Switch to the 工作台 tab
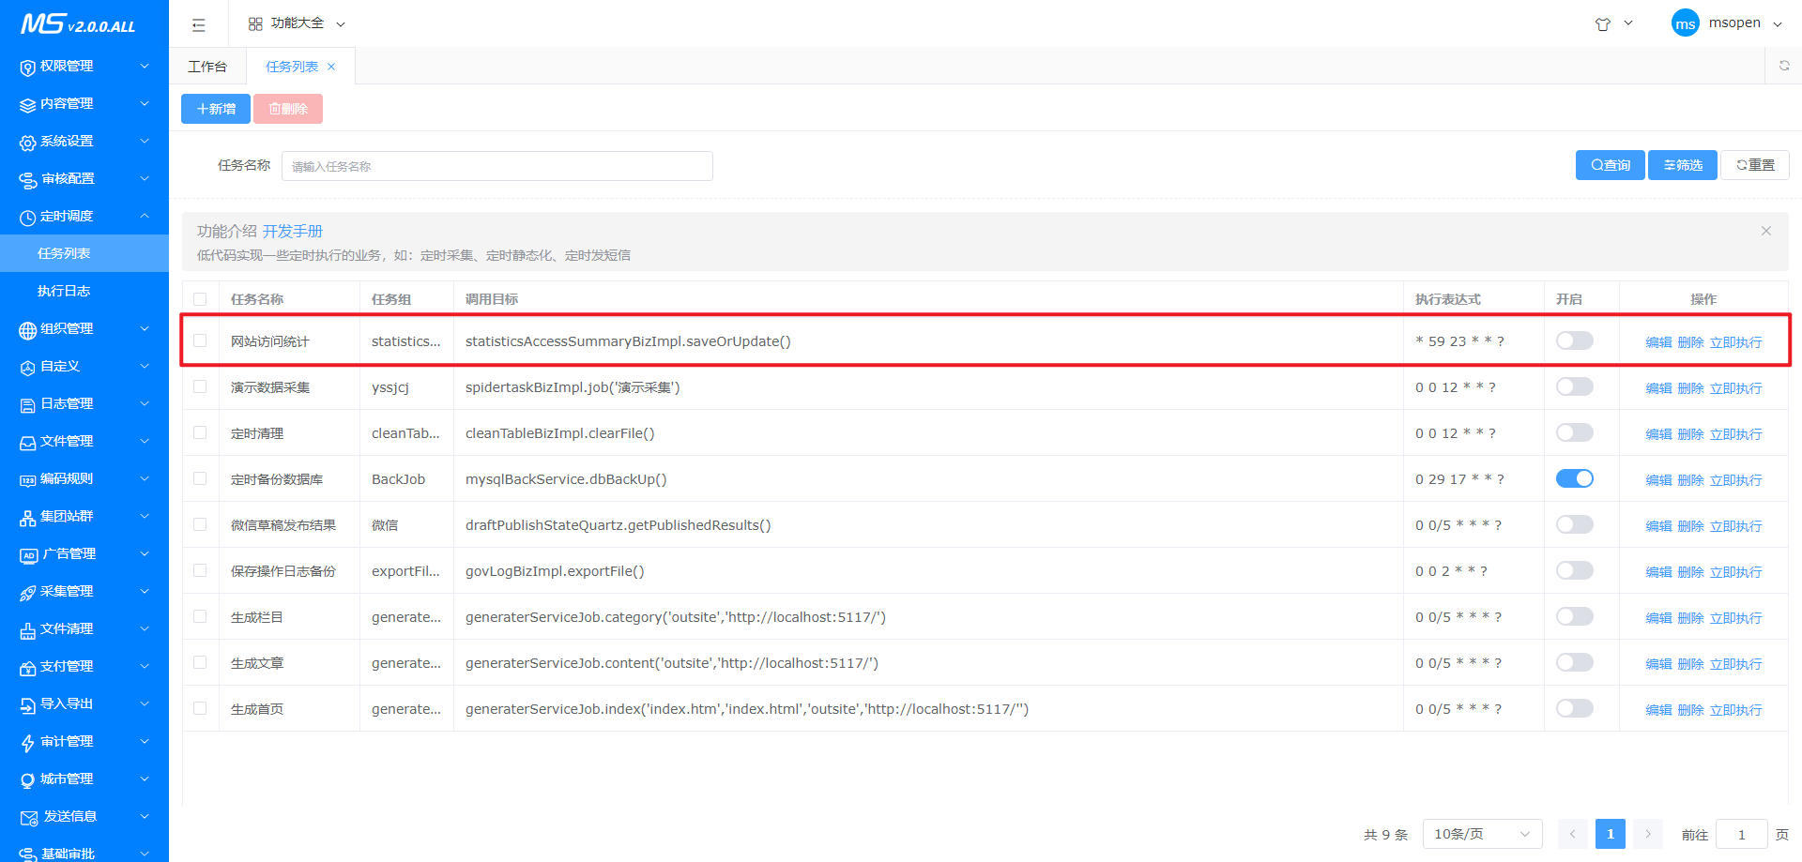Image resolution: width=1802 pixels, height=862 pixels. point(207,67)
